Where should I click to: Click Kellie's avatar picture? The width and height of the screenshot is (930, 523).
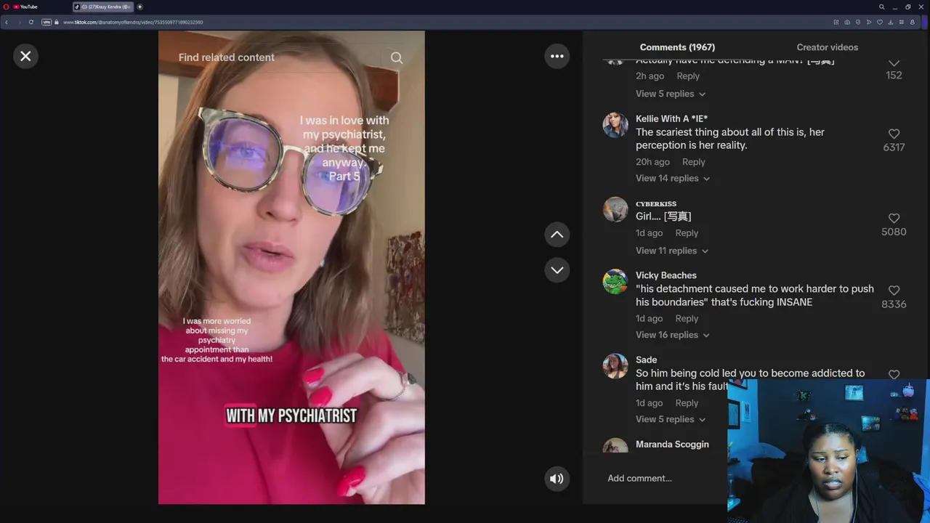click(615, 125)
